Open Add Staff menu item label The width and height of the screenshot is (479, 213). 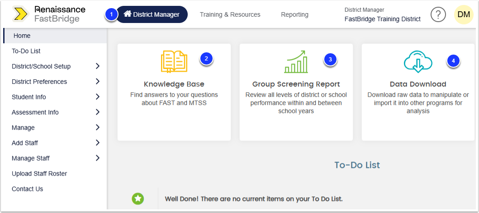pos(25,143)
